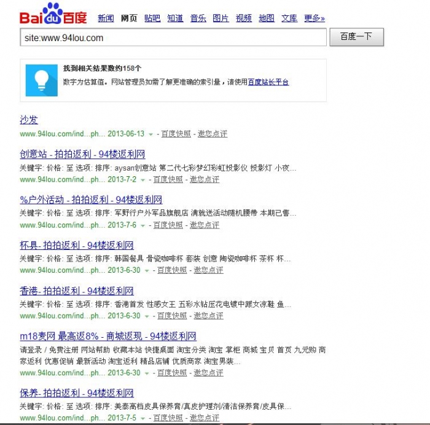Click the snippet mentioning 香港首发 性感女王
Viewport: 430px width, 425px height.
pos(155,304)
